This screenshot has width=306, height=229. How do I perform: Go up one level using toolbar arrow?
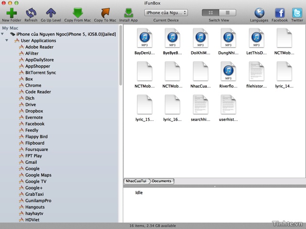(51, 12)
